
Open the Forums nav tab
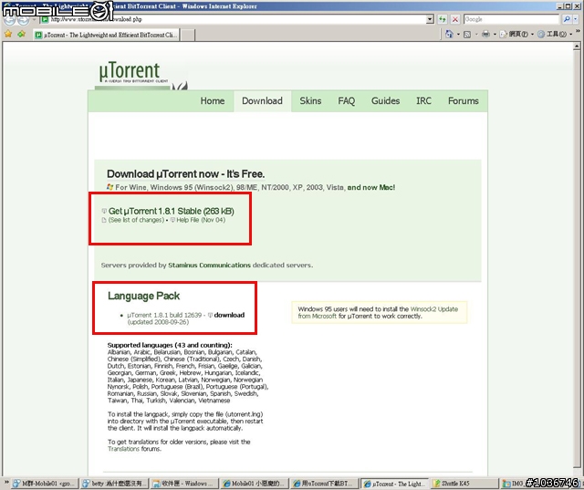pos(464,101)
